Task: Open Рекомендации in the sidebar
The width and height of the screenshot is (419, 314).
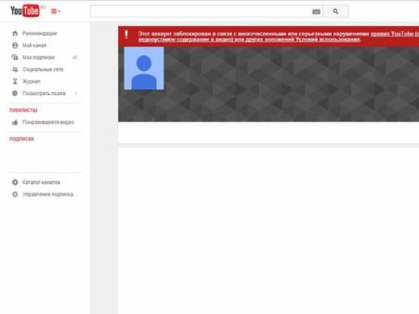Action: (39, 33)
